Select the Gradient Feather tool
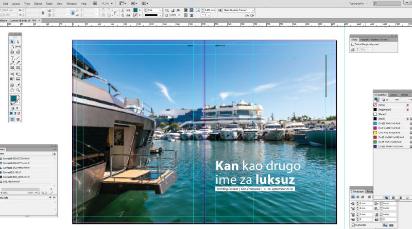The image size is (412, 229). coord(18,79)
